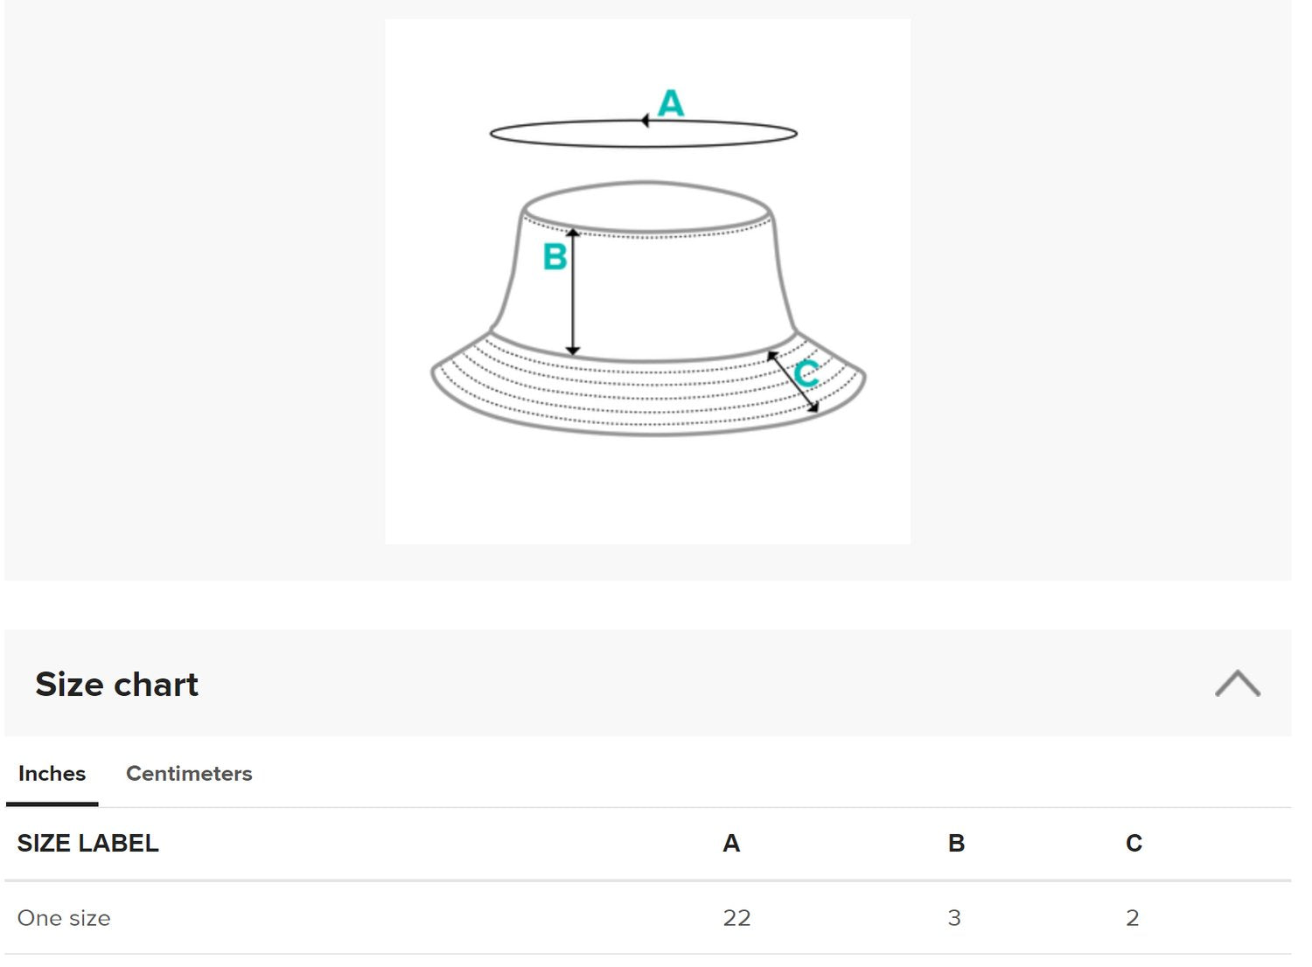1312x967 pixels.
Task: Click the teal letter B in diagram
Action: [x=555, y=257]
